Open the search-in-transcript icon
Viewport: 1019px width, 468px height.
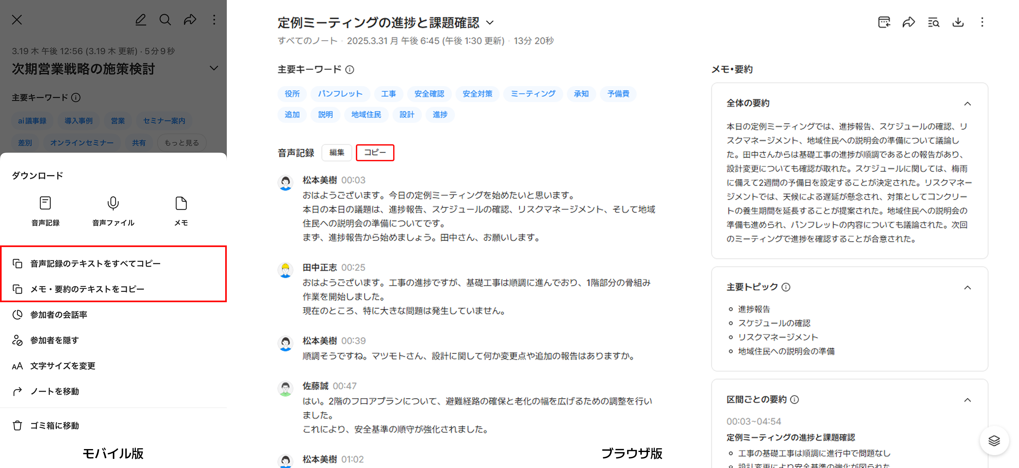pos(933,22)
